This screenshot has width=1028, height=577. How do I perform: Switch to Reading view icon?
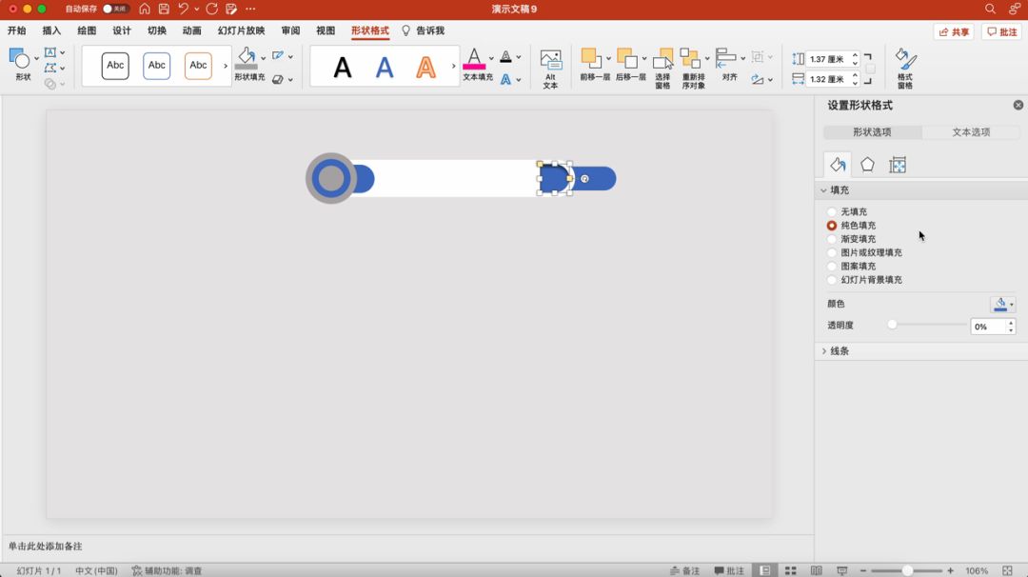coord(817,570)
